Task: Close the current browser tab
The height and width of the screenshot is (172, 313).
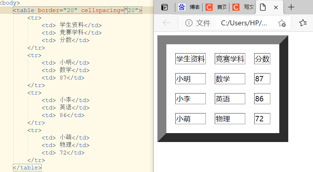Action: (x=276, y=7)
